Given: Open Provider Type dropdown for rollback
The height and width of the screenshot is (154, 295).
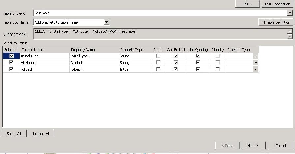Looking at the screenshot, I should (x=256, y=69).
